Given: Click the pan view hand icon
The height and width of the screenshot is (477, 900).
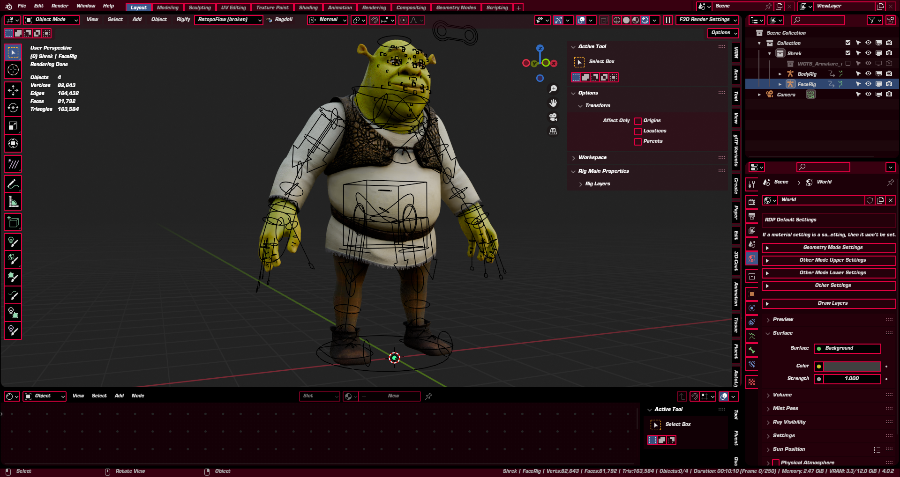Looking at the screenshot, I should click(x=553, y=103).
